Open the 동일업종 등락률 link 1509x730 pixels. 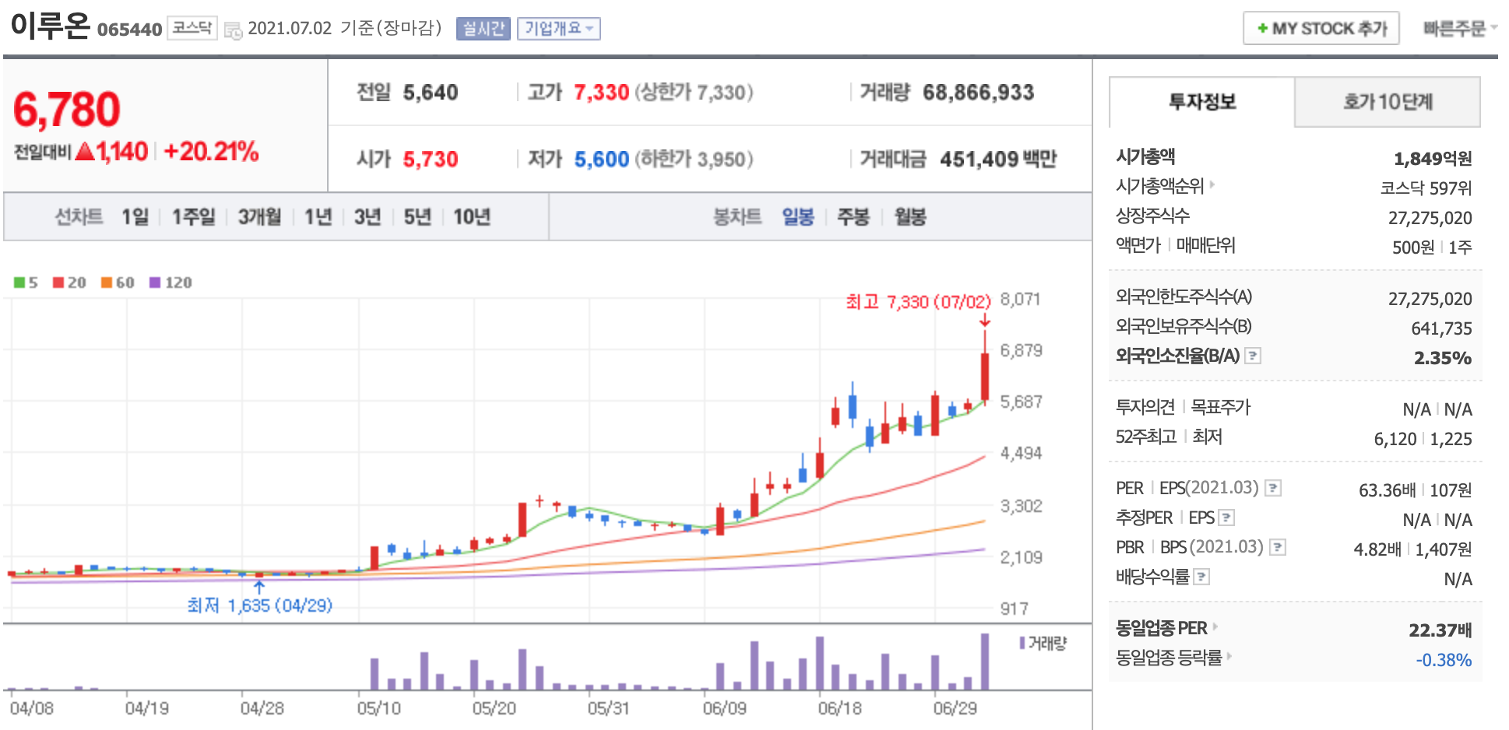(1169, 658)
